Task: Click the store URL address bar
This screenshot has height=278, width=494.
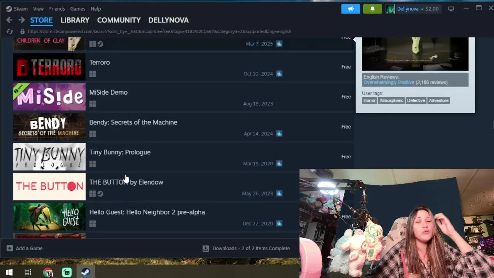Action: [x=159, y=32]
